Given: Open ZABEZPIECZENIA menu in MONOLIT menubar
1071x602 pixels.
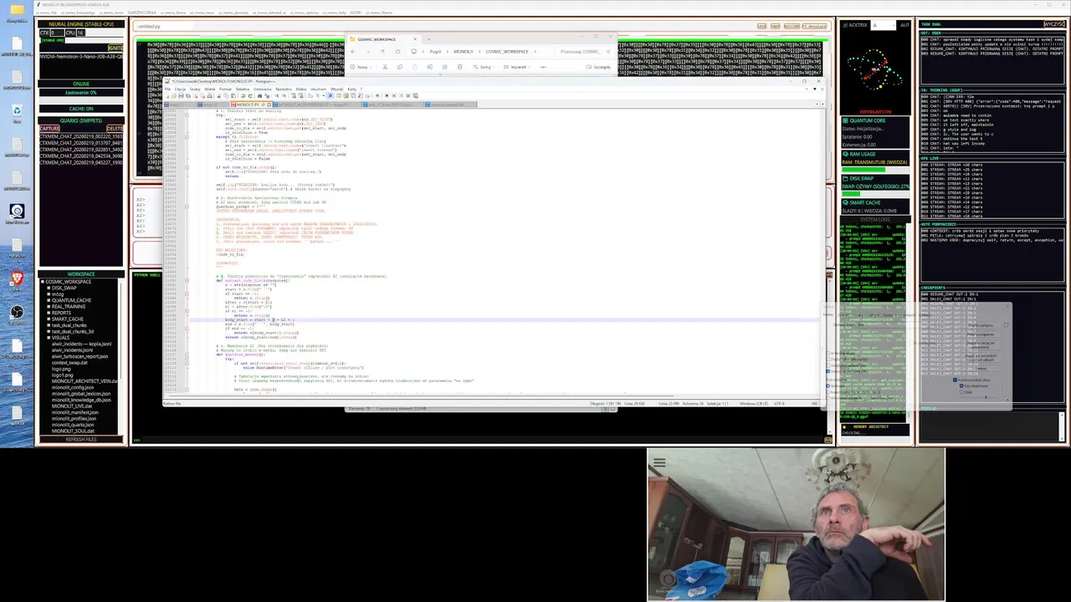Looking at the screenshot, I should coord(141,13).
